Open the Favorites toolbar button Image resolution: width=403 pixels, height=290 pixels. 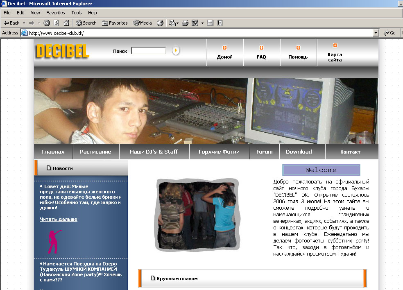115,23
